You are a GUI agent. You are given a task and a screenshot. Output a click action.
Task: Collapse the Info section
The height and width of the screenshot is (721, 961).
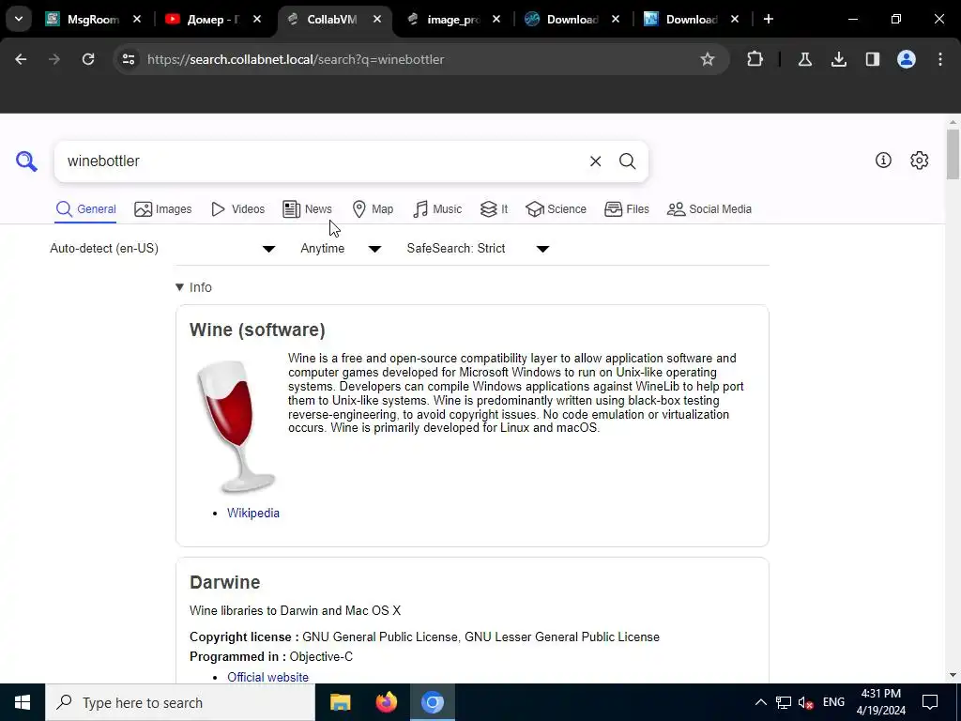[193, 287]
